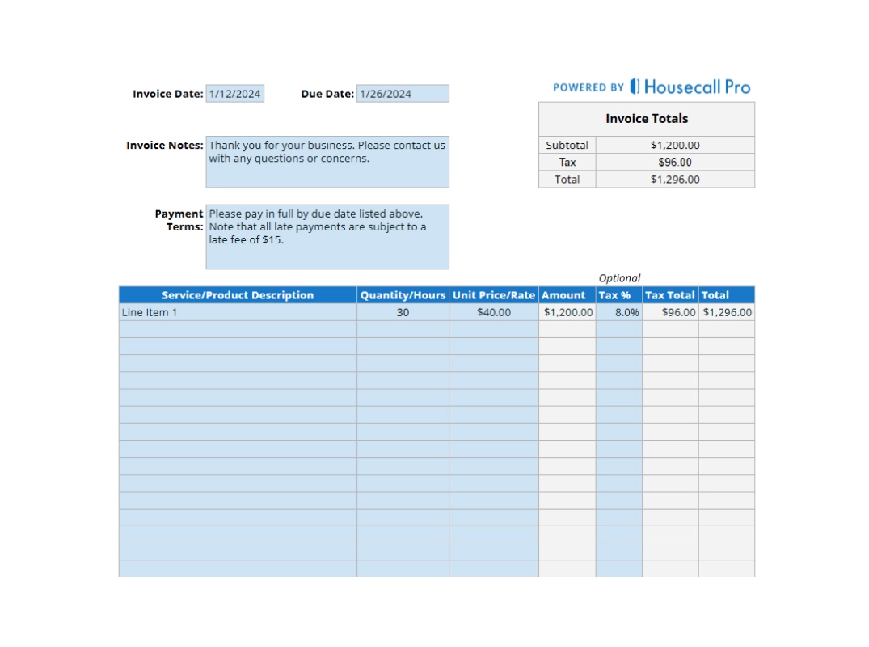
Task: Select the Subtotal value $1,200.00
Action: 674,144
